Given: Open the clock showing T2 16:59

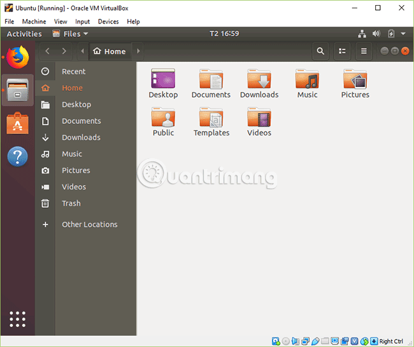Looking at the screenshot, I should (x=224, y=34).
